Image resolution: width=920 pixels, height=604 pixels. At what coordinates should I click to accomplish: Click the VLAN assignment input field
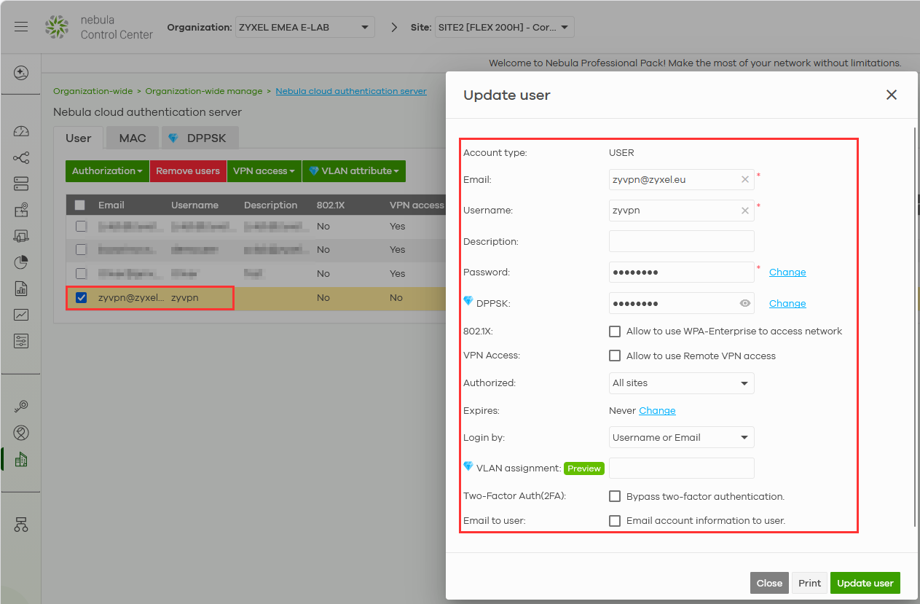pyautogui.click(x=681, y=468)
